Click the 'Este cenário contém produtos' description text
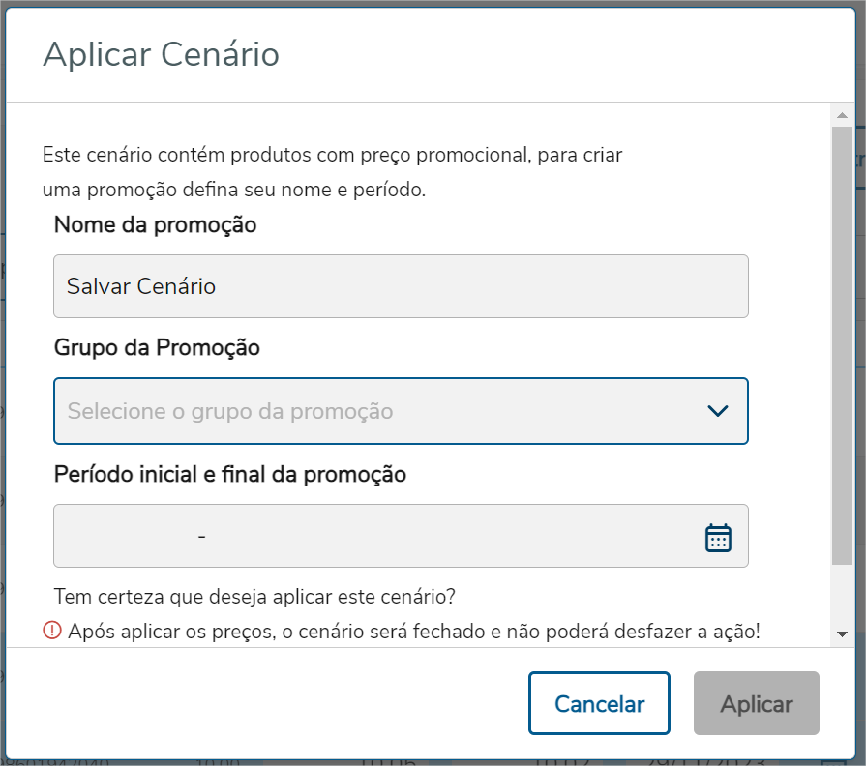 point(332,155)
